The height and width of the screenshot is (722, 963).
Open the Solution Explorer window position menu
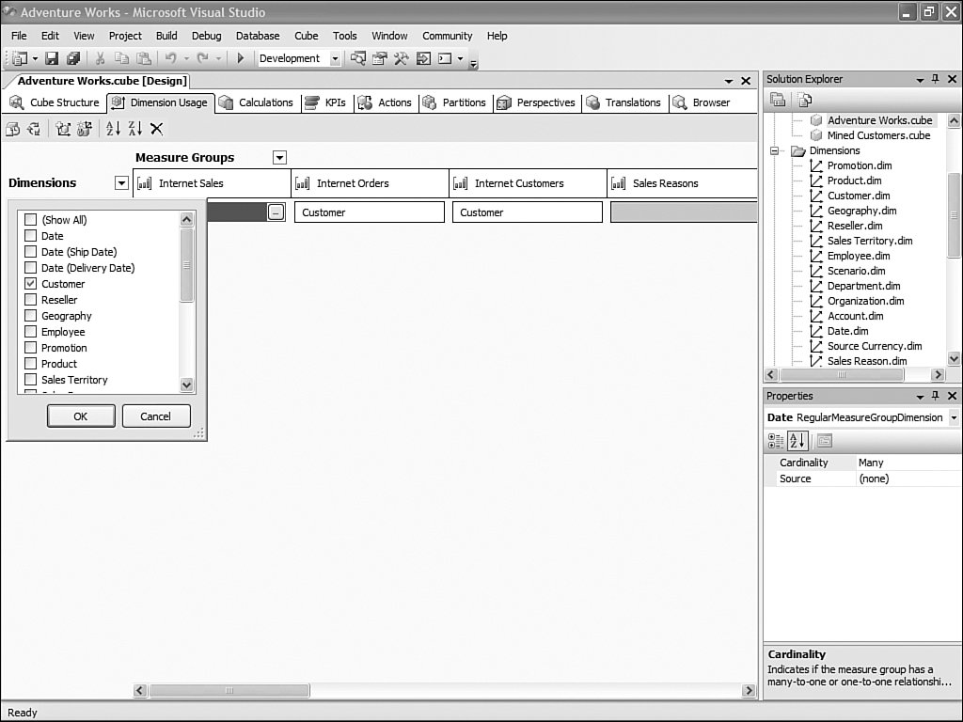920,80
